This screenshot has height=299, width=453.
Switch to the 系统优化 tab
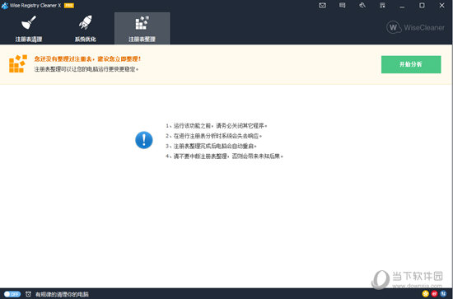85,28
